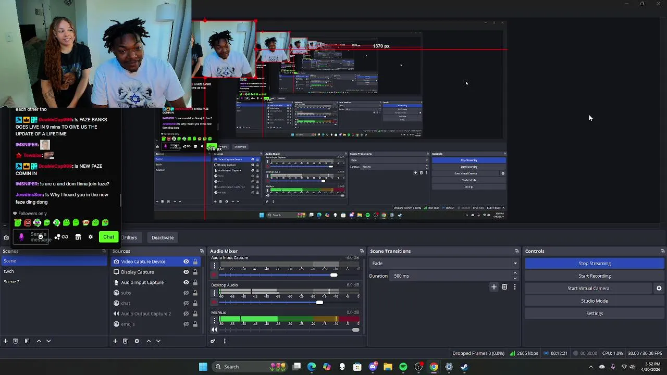Click the green Chat send button

[108, 237]
